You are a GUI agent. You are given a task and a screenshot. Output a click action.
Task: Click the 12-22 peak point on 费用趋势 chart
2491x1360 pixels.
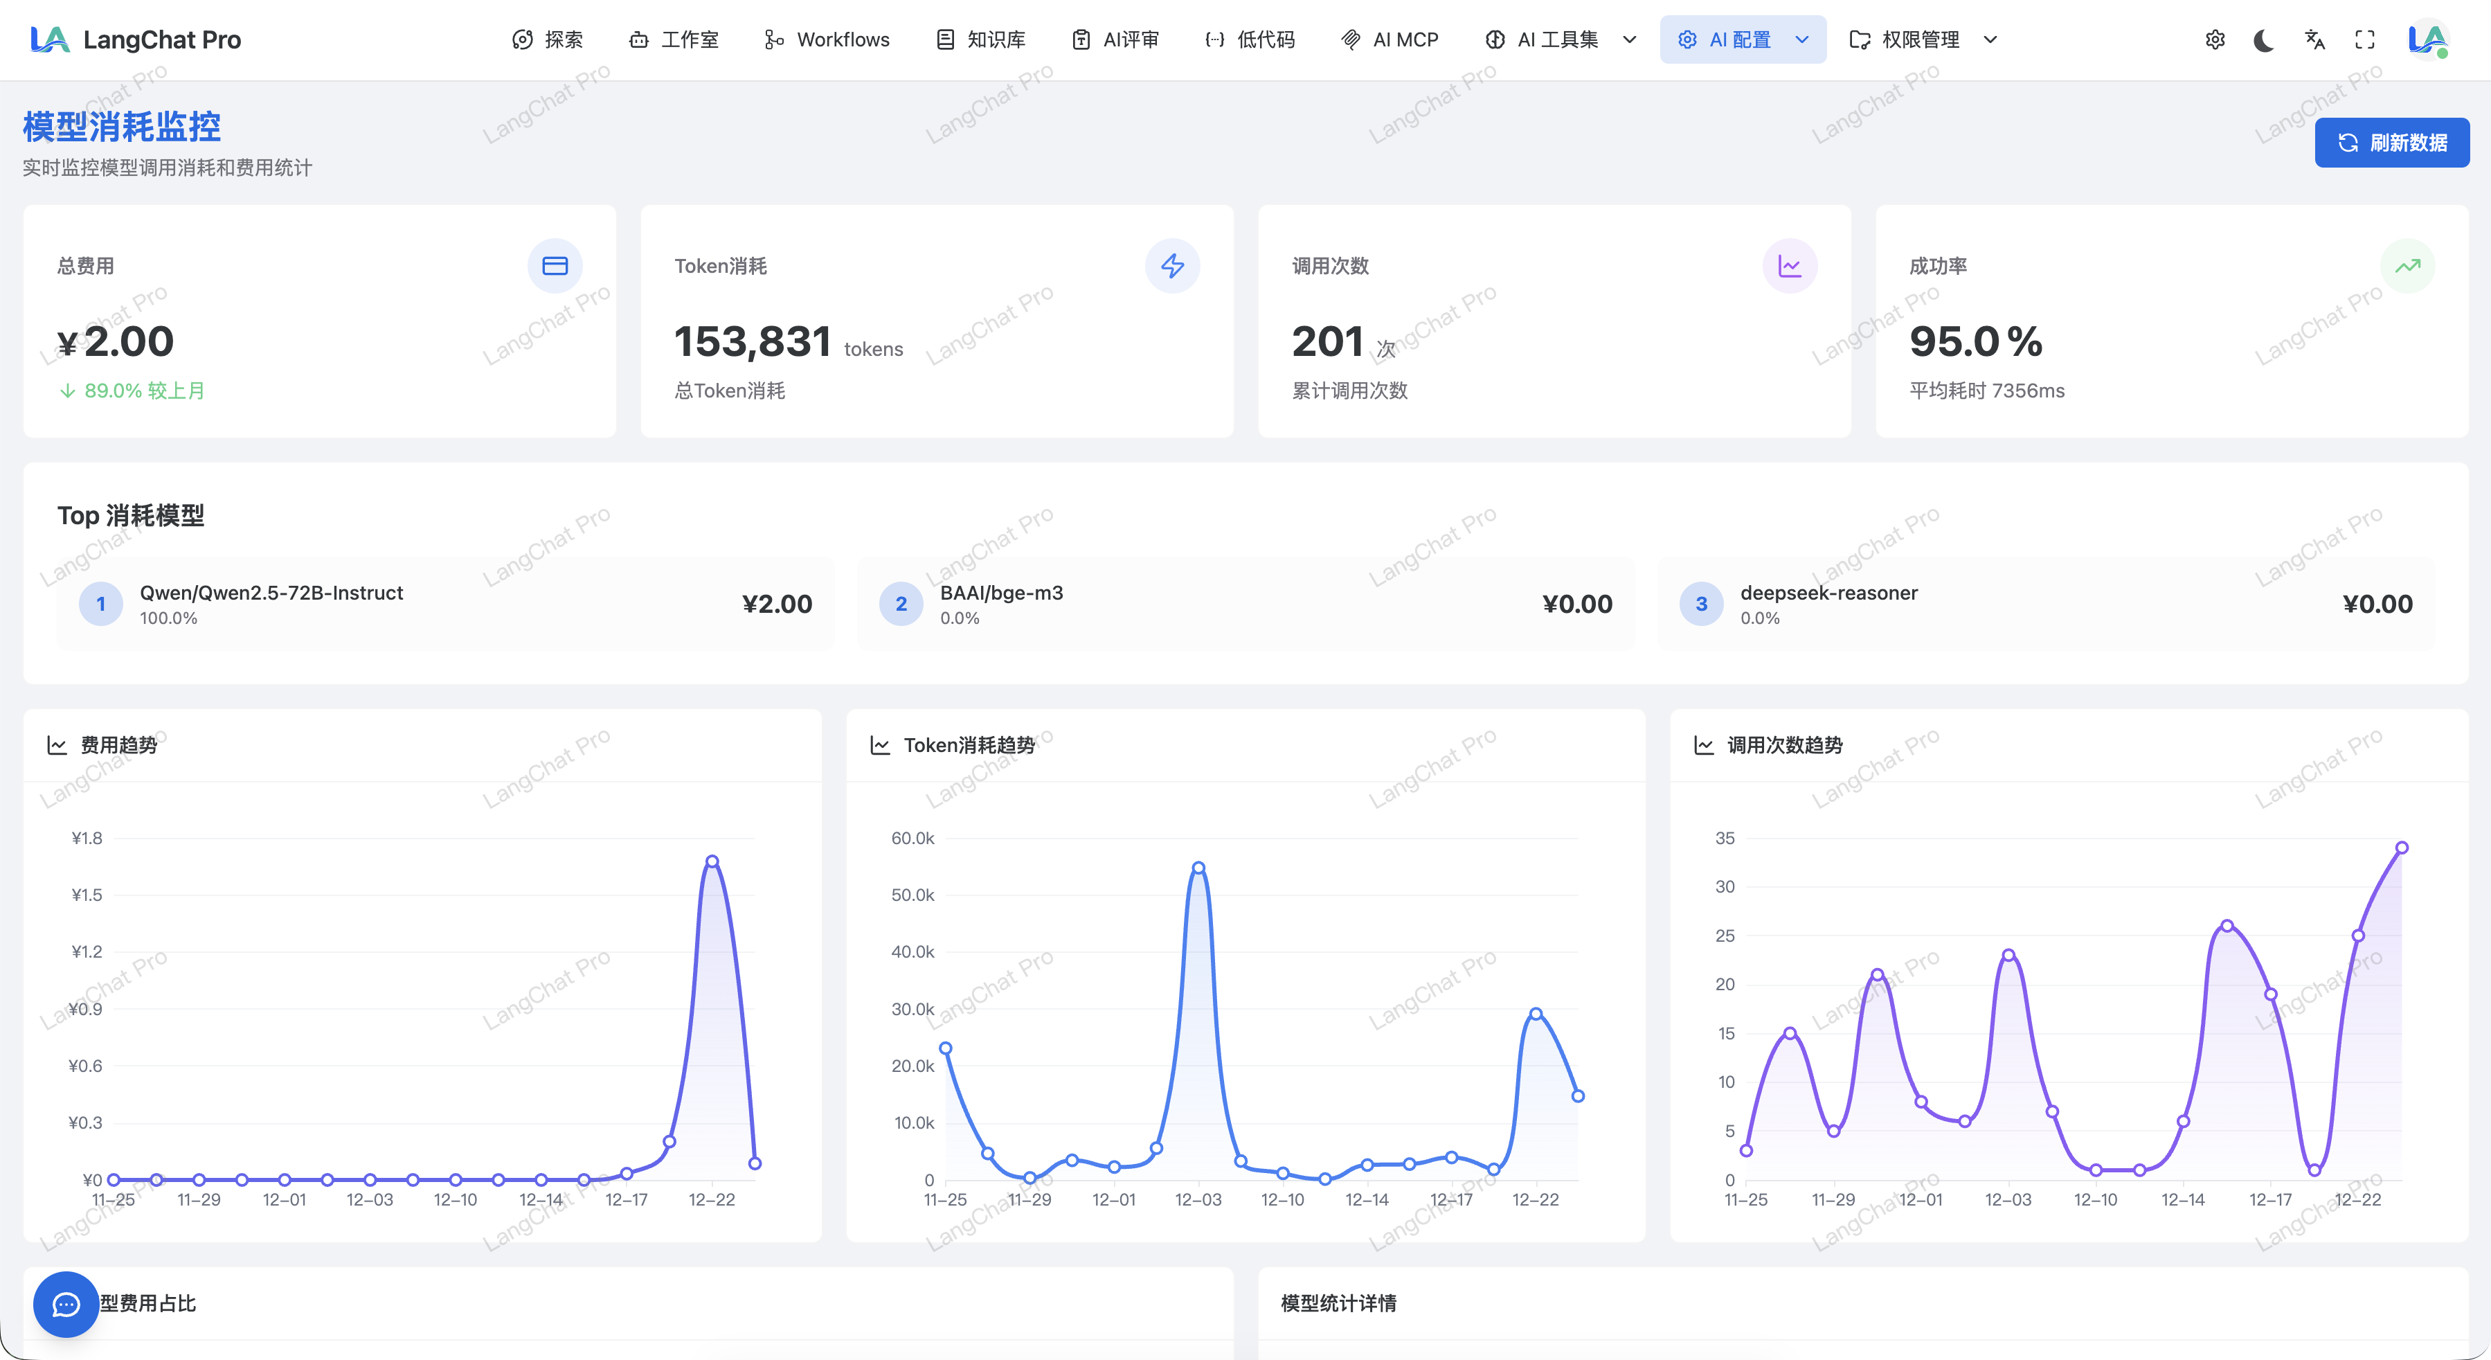coord(712,861)
